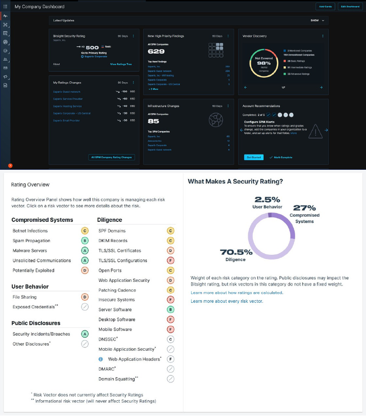Image resolution: width=366 pixels, height=416 pixels.
Task: Expand '+ 2 More' under Top New Findings
Action: [153, 89]
